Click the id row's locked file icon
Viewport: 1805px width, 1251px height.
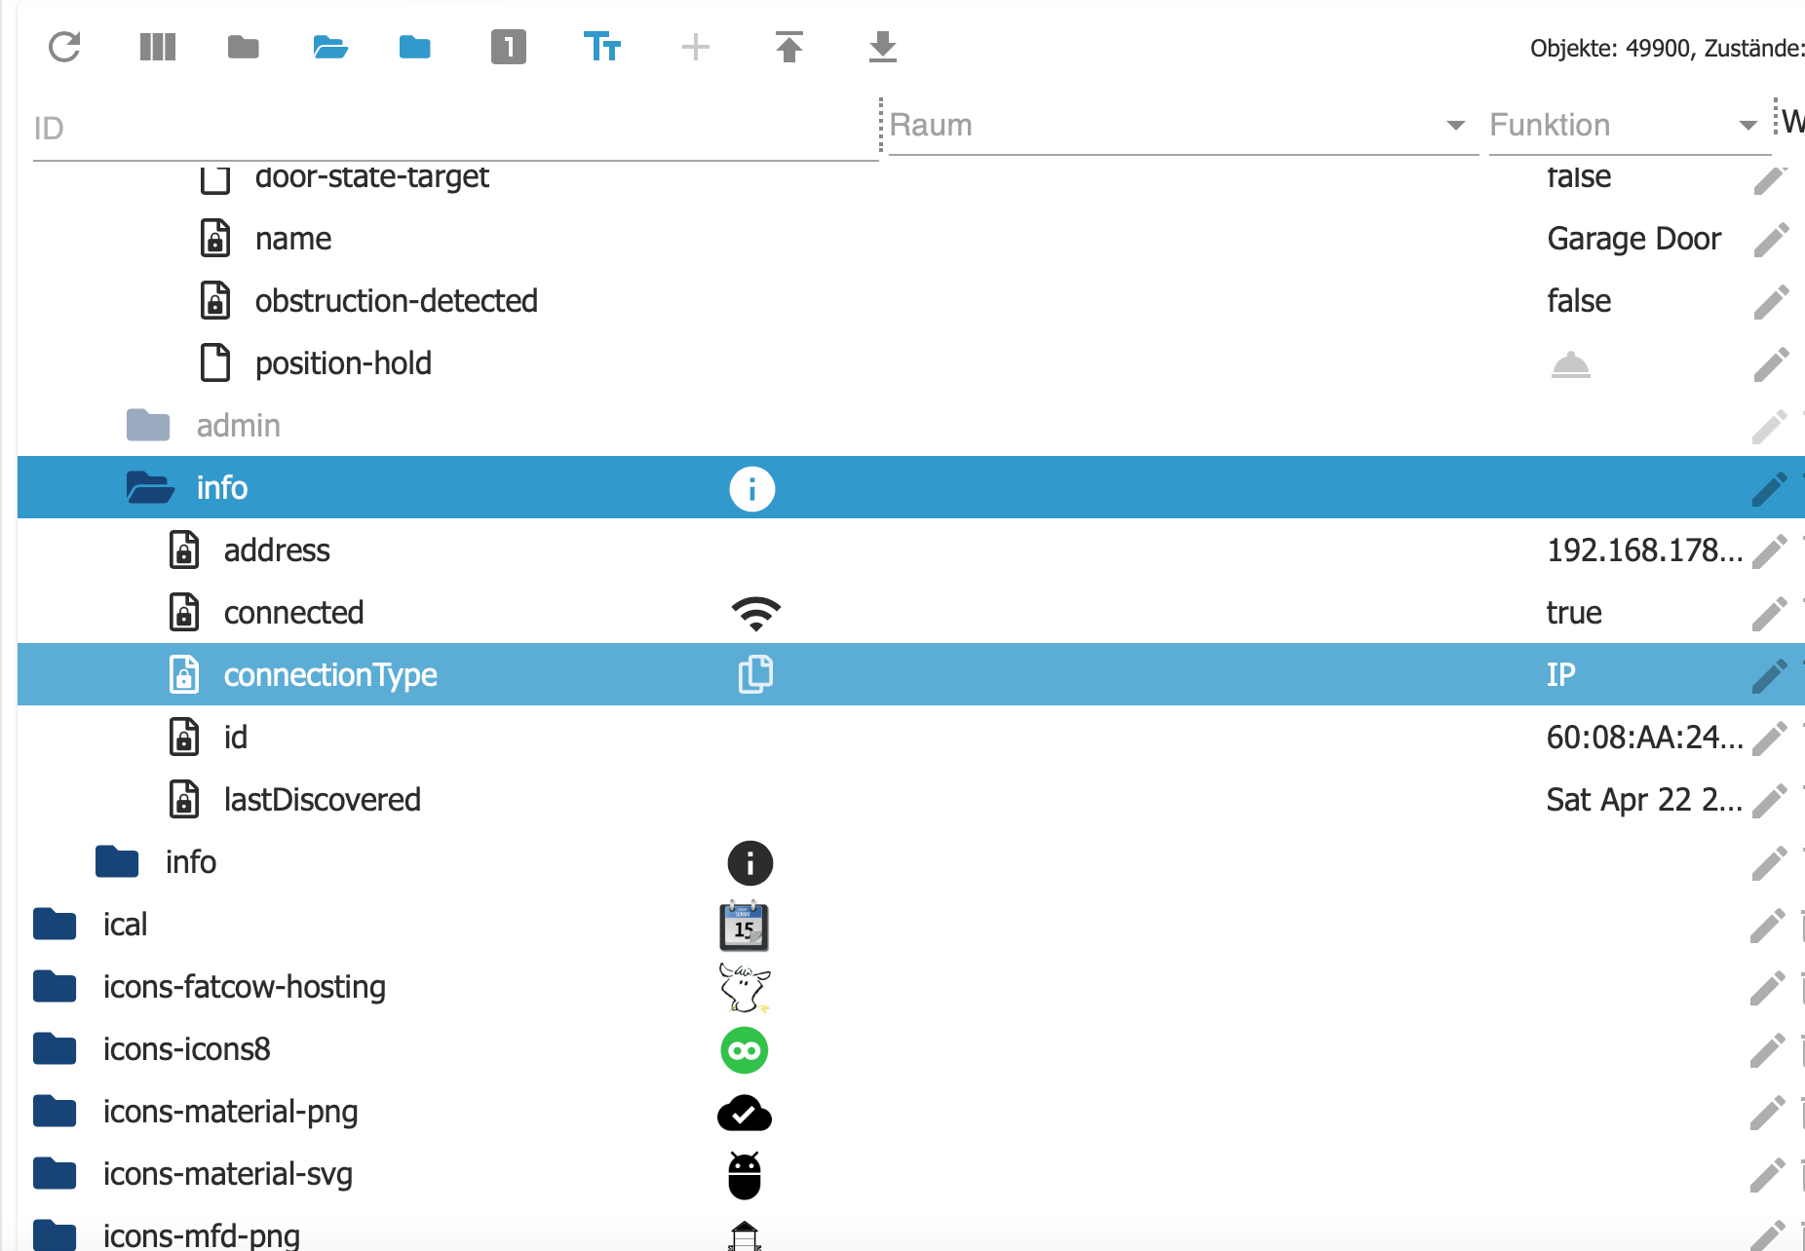[x=184, y=737]
